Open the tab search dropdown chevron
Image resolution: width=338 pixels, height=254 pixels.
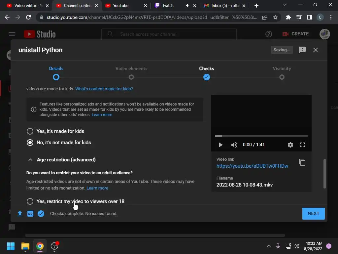[285, 5]
